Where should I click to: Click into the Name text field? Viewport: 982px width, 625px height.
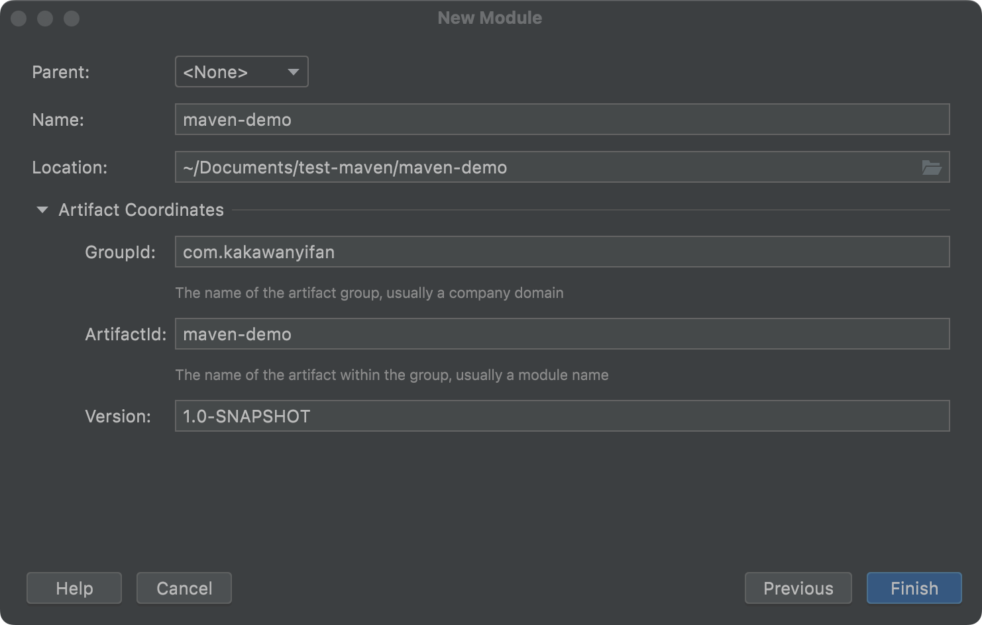(x=561, y=120)
